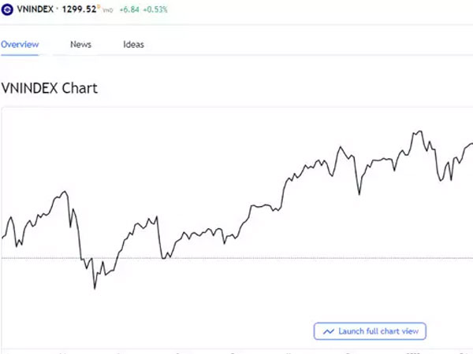The height and width of the screenshot is (354, 473).
Task: Click the lowest trough of chart line
Action: (95, 289)
